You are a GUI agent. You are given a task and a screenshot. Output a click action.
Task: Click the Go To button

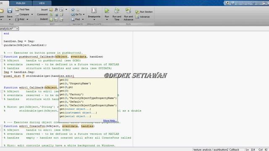point(76,14)
